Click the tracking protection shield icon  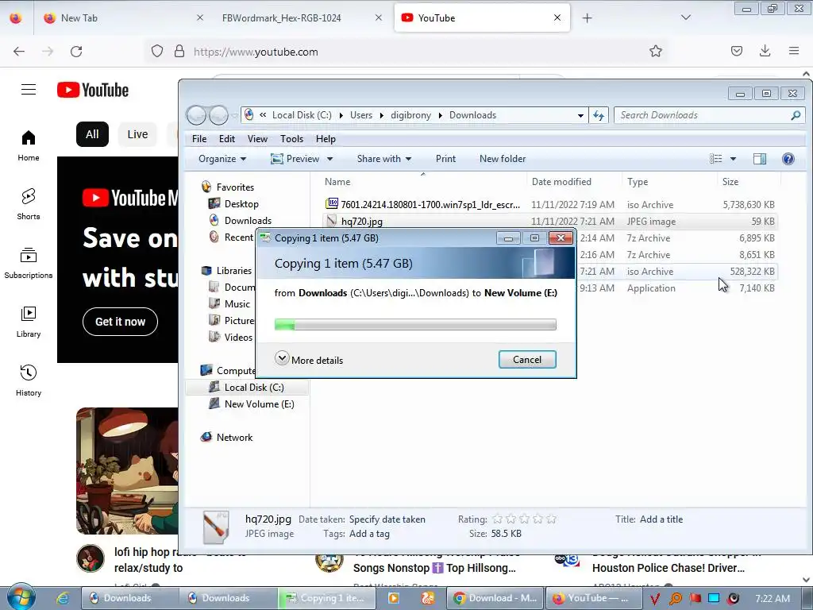point(157,52)
